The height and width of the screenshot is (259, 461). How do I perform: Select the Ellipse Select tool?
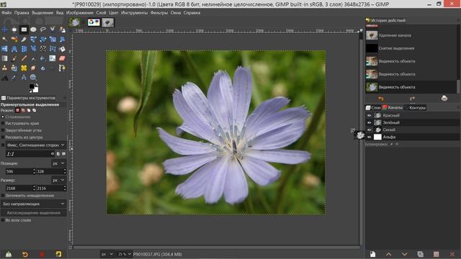click(33, 29)
